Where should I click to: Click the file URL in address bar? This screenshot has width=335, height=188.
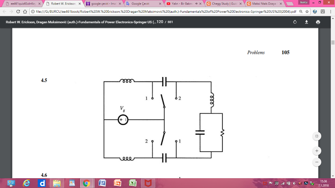pos(166,11)
